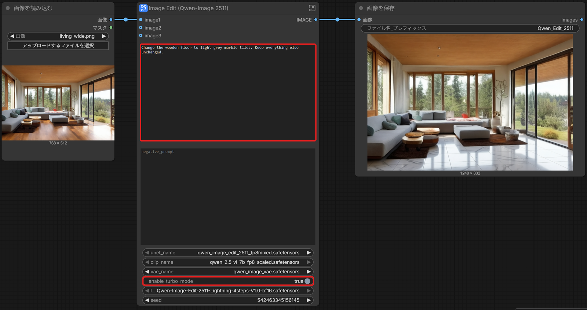Select previous Lightning LoRA file

(147, 291)
